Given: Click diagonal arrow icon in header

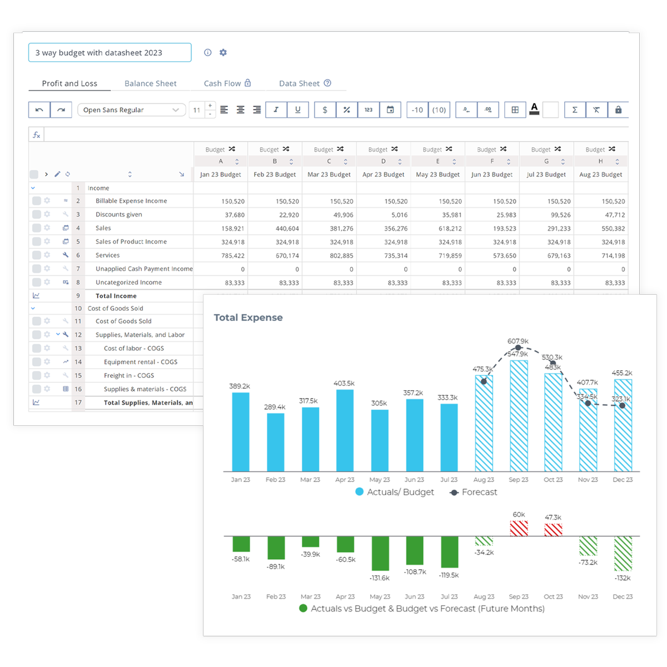Looking at the screenshot, I should point(182,174).
